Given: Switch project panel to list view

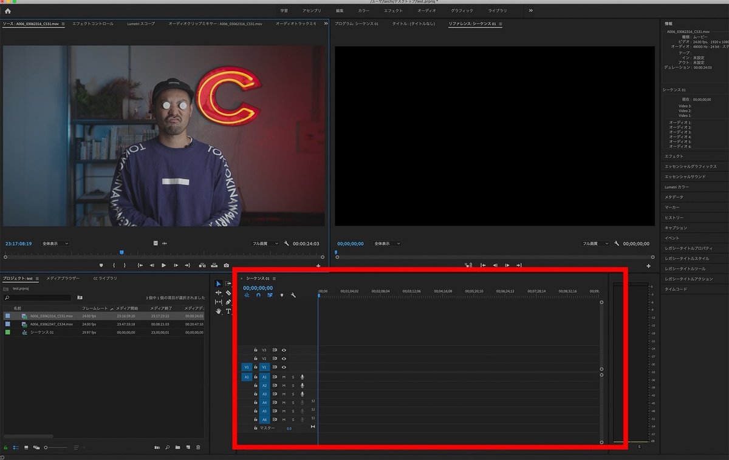Looking at the screenshot, I should 16,447.
